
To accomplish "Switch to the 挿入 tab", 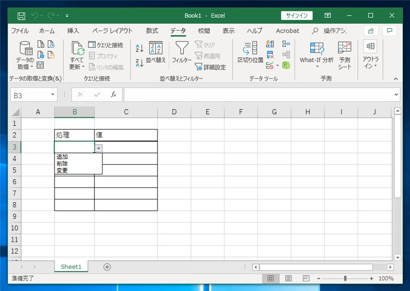I will 73,31.
